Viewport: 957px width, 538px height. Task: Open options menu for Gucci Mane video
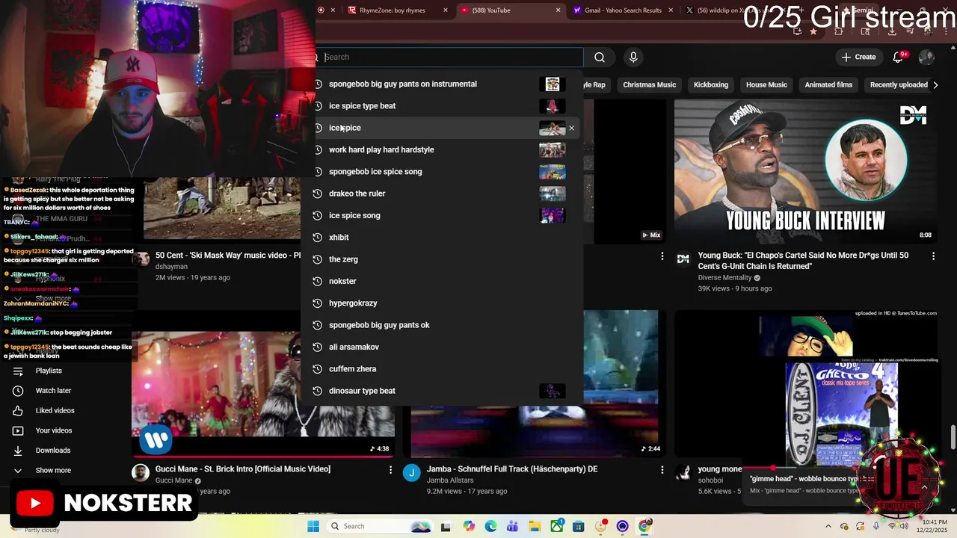(x=390, y=470)
